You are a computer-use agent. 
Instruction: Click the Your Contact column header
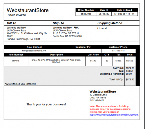click(34, 47)
